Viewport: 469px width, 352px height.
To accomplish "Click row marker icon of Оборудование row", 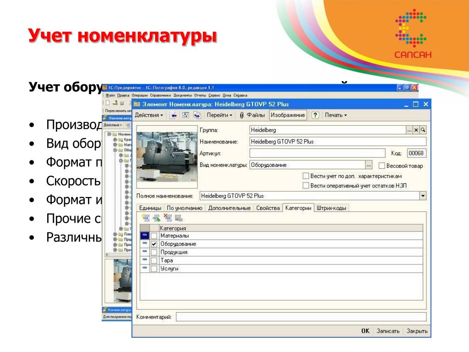I will point(144,244).
